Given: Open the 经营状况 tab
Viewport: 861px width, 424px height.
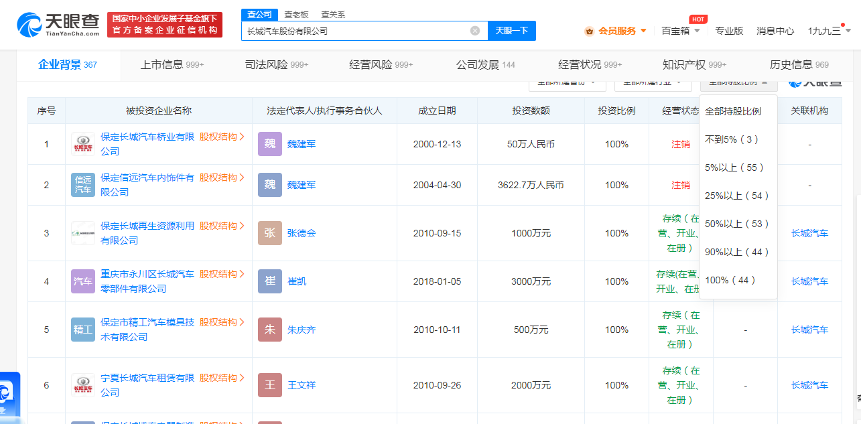Looking at the screenshot, I should 590,65.
